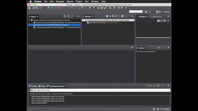This screenshot has width=198, height=111.
Task: Maximize the Debug view panel
Action: pos(78,16)
